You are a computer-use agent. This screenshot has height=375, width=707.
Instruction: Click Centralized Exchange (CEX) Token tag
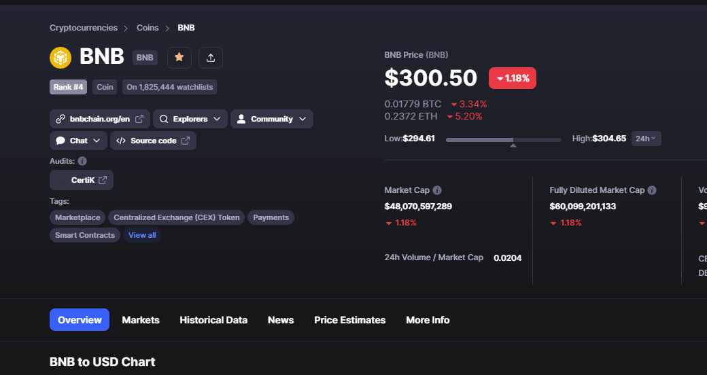point(176,217)
